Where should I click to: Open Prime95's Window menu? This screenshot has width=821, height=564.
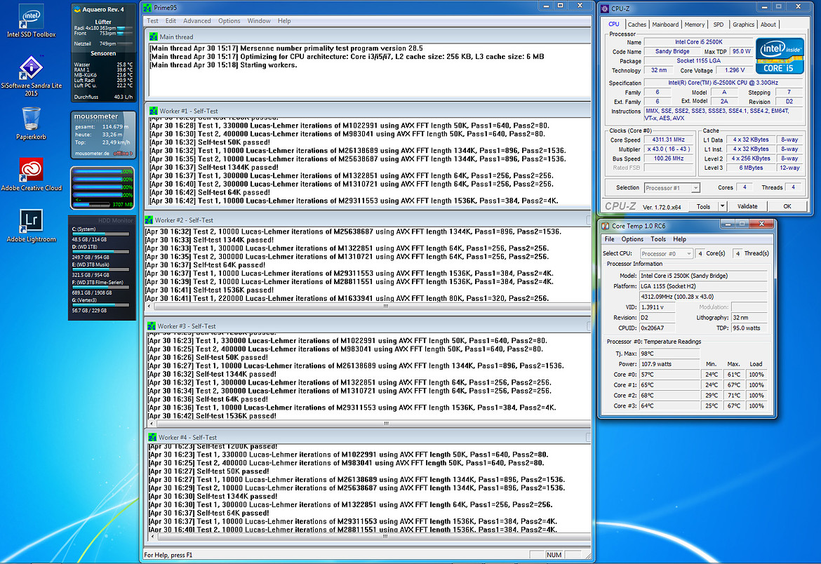259,21
